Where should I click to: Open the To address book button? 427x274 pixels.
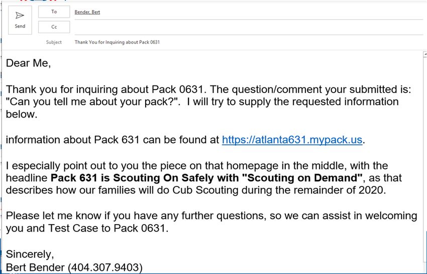tap(54, 12)
